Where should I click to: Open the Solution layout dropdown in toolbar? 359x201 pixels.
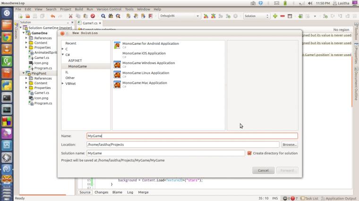tap(256, 16)
